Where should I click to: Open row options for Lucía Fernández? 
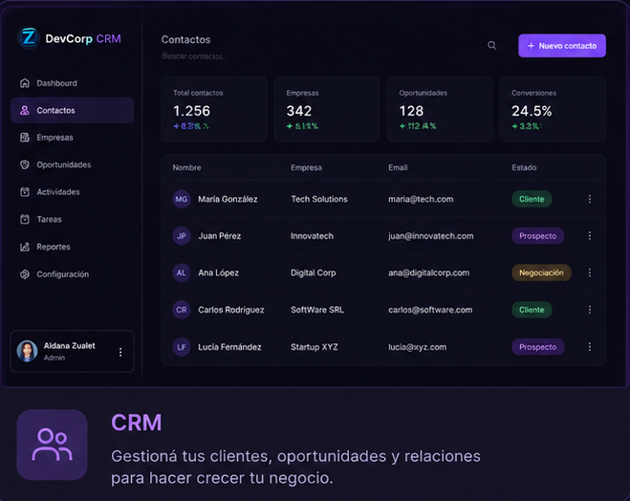590,347
